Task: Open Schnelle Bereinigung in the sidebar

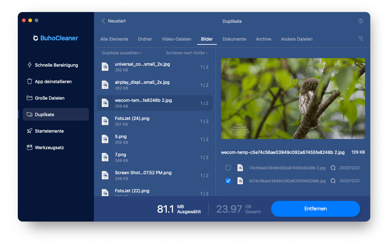Action: point(56,65)
